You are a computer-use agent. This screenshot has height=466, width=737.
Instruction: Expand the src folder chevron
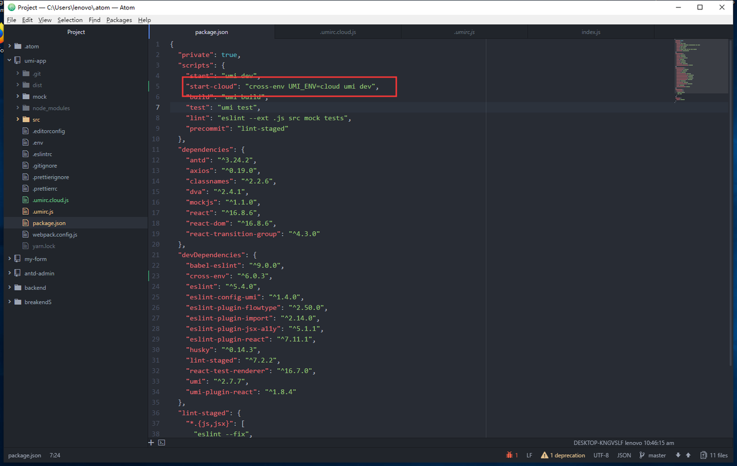[x=17, y=119]
